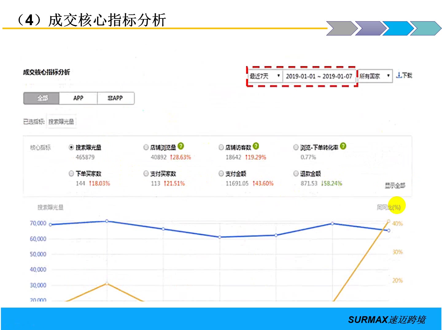
Task: Switch to the APP tab
Action: click(78, 98)
